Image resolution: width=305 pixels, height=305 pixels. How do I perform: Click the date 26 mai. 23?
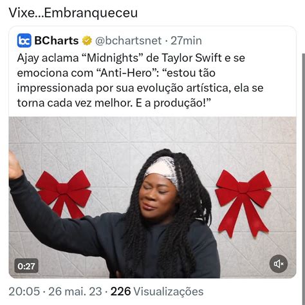click(75, 291)
